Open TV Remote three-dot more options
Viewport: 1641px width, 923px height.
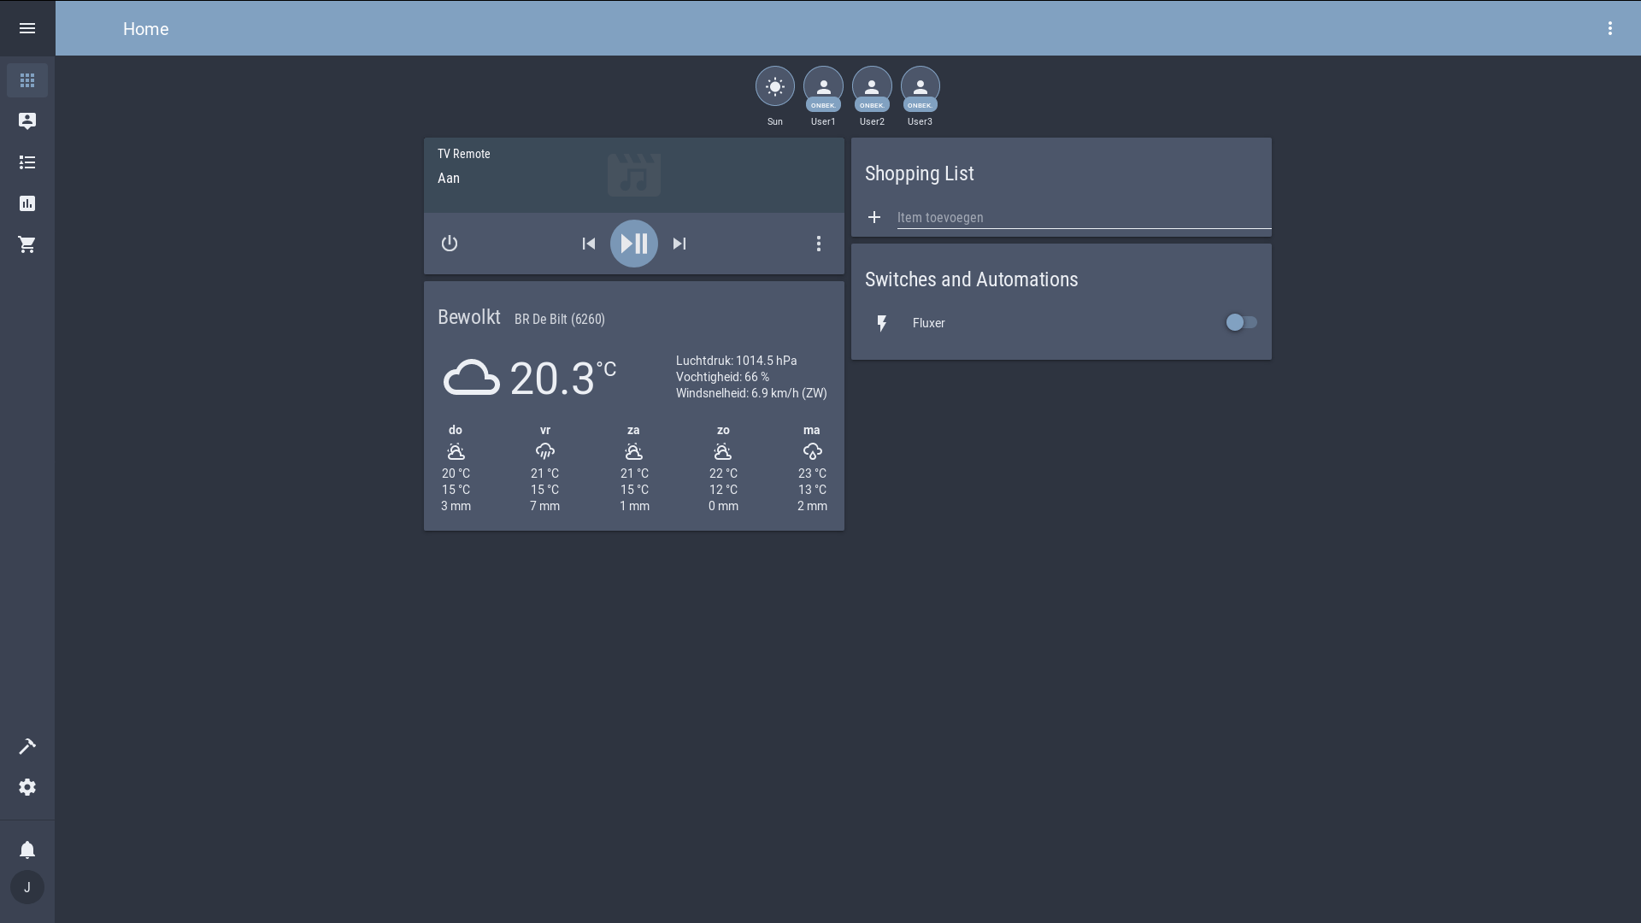pyautogui.click(x=818, y=244)
